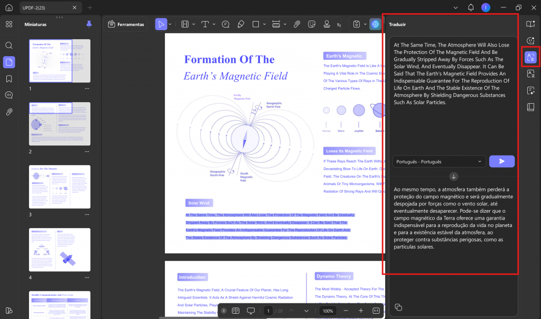Pin the Miniaturas panel
The width and height of the screenshot is (541, 319).
(89, 24)
